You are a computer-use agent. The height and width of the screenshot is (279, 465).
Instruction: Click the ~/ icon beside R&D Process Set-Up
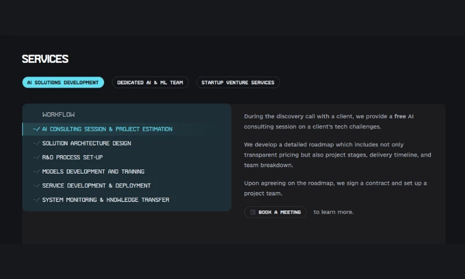pos(36,158)
